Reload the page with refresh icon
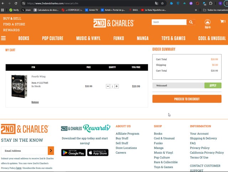The width and height of the screenshot is (228, 172). tap(16, 3)
